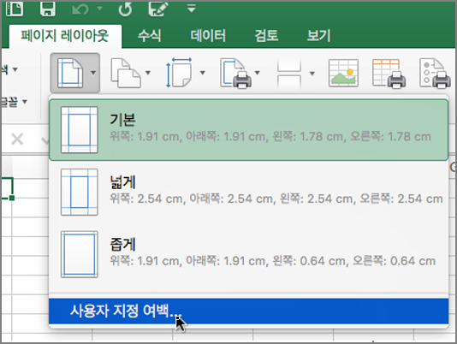Image resolution: width=457 pixels, height=344 pixels.
Task: Click the Margins page icon button
Action: click(x=70, y=73)
